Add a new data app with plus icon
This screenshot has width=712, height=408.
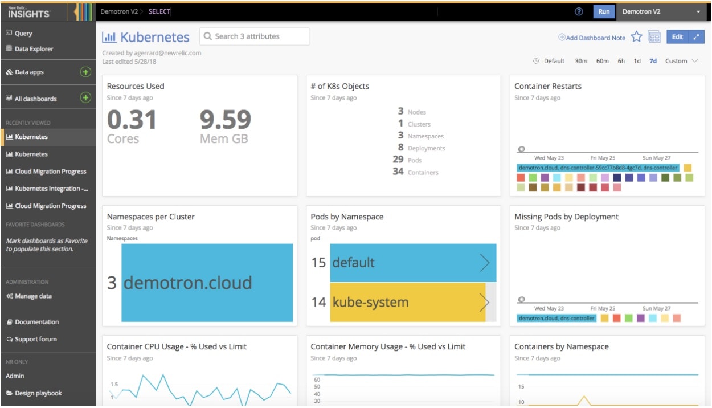point(85,72)
